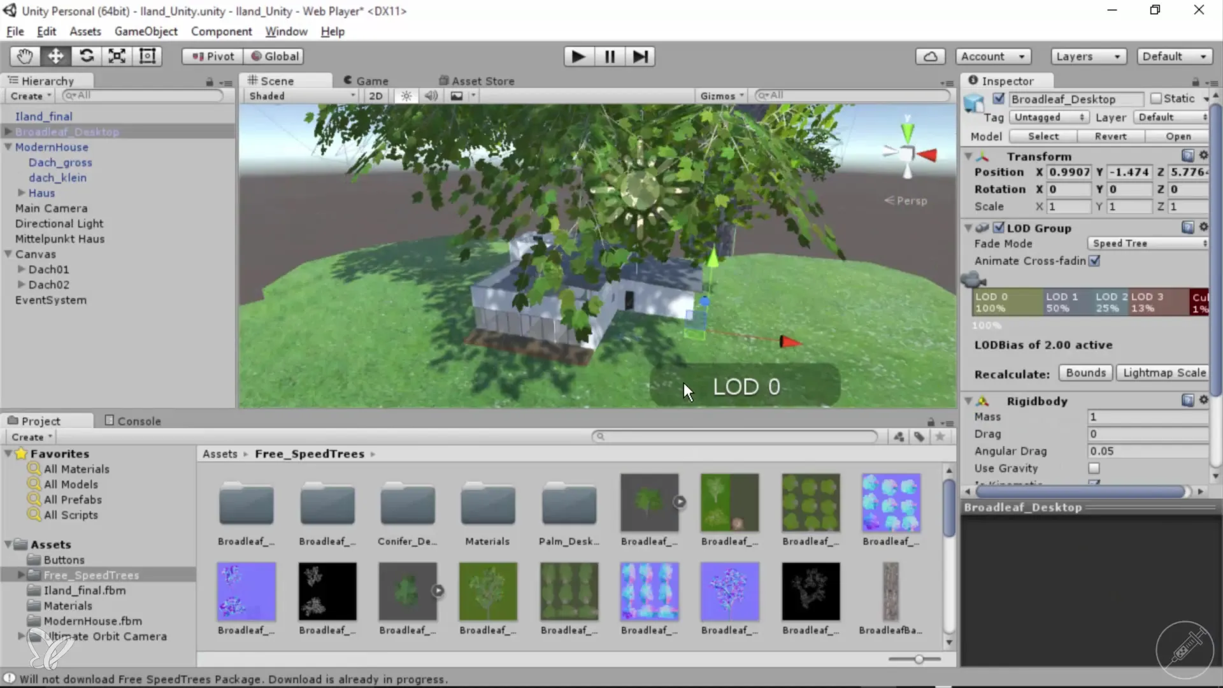Viewport: 1223px width, 688px height.
Task: Toggle scene lighting sun icon
Action: pyautogui.click(x=406, y=96)
